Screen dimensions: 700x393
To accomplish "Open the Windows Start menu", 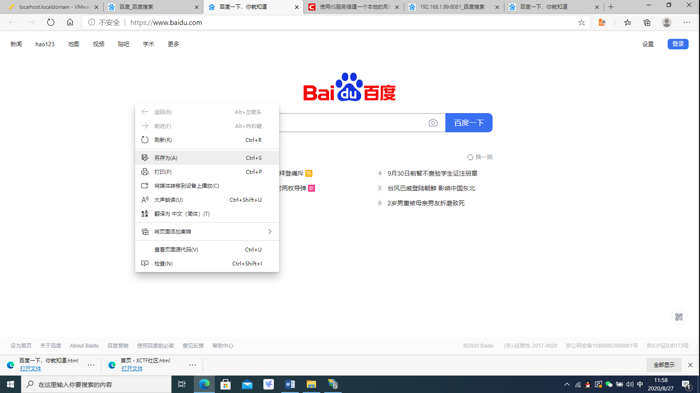I will click(x=10, y=384).
